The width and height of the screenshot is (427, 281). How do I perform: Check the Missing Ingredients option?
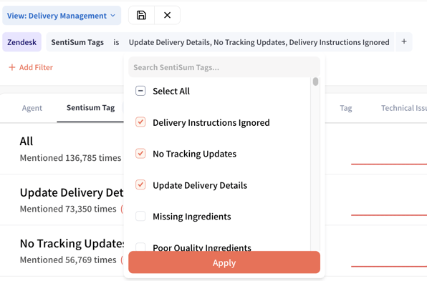pyautogui.click(x=140, y=217)
